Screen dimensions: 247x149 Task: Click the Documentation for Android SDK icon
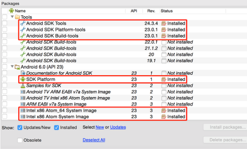(23, 73)
